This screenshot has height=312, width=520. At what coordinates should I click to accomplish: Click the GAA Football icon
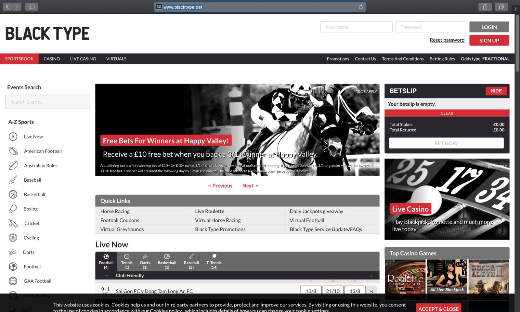click(13, 281)
